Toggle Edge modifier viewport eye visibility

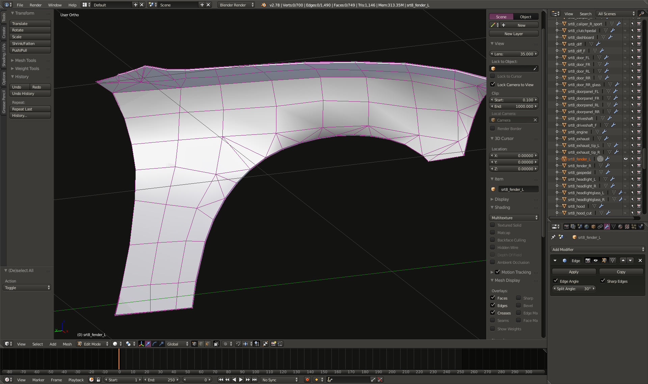pos(596,260)
